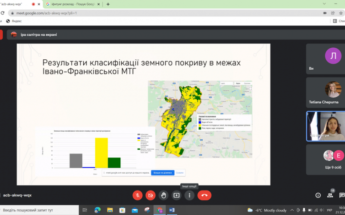Turn on the camera in Meet
Image resolution: width=345 pixels, height=215 pixels.
(151, 195)
